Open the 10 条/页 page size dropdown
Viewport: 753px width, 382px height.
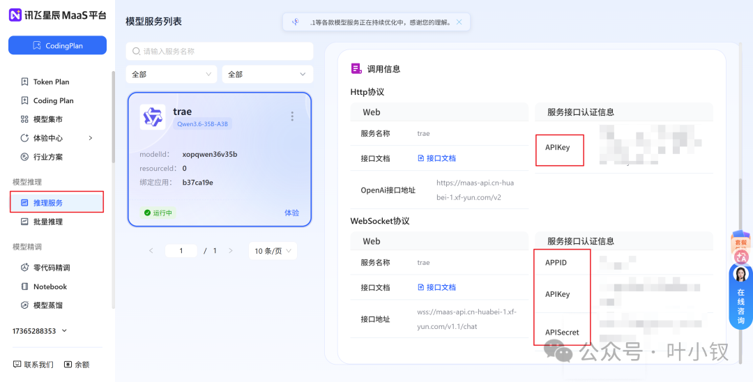(273, 250)
